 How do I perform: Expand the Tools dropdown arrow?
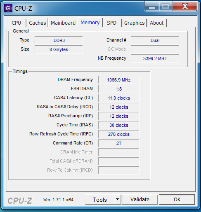pyautogui.click(x=117, y=200)
